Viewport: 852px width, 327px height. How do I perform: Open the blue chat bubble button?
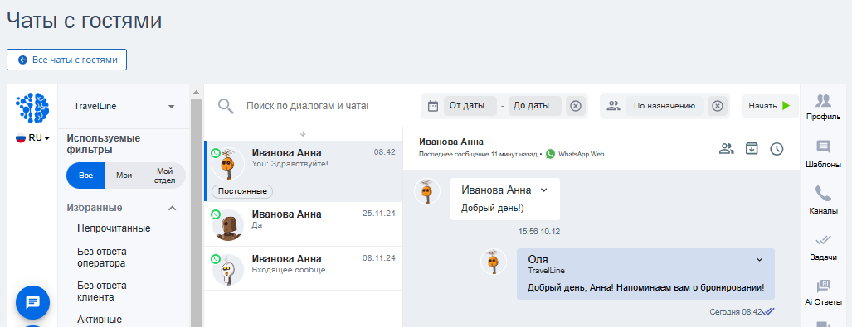coord(32,302)
